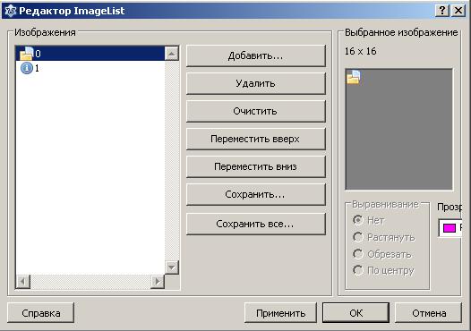
Task: Click the question mark help icon in the title bar
Action: [441, 11]
